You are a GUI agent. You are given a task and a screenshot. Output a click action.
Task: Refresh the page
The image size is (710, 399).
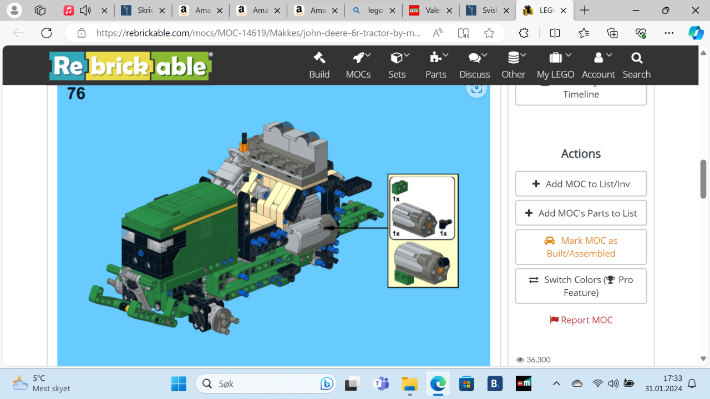(x=47, y=33)
